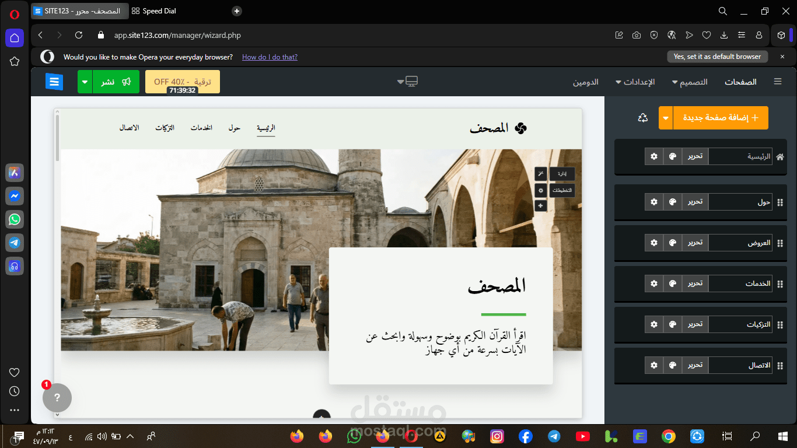
Task: Click How do I do that? link
Action: pyautogui.click(x=270, y=57)
